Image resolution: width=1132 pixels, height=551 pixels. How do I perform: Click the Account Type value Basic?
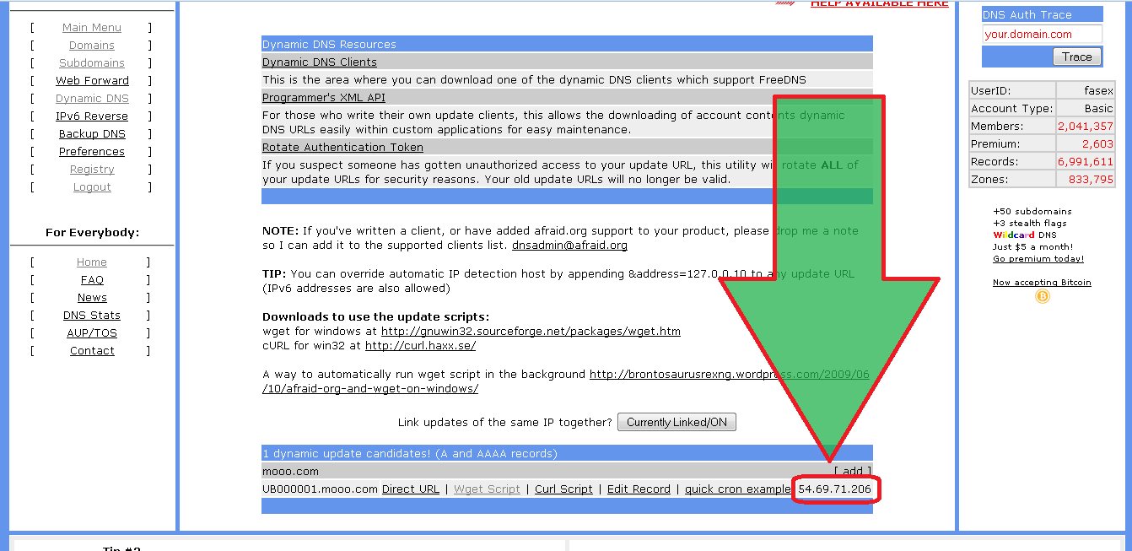click(1098, 109)
